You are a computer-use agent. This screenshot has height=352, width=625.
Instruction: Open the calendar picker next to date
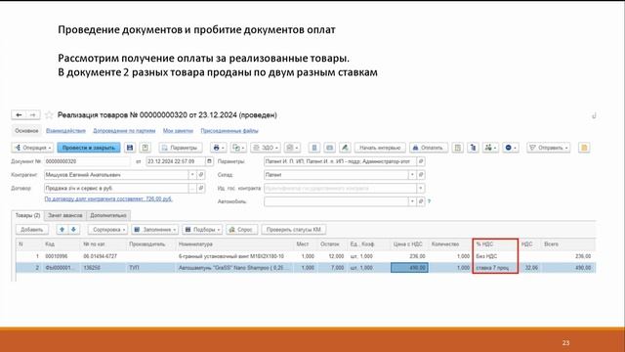pyautogui.click(x=209, y=161)
